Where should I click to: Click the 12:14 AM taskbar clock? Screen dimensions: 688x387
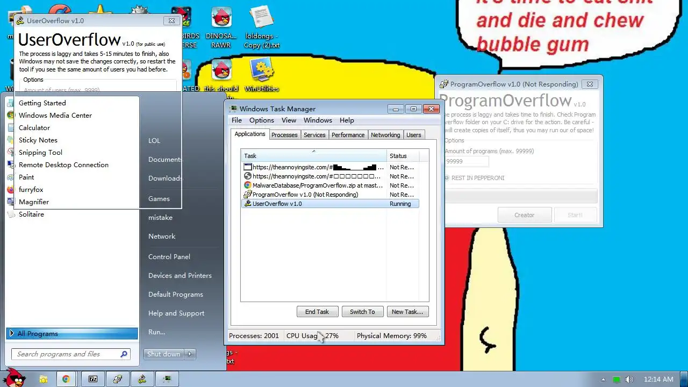pyautogui.click(x=658, y=379)
